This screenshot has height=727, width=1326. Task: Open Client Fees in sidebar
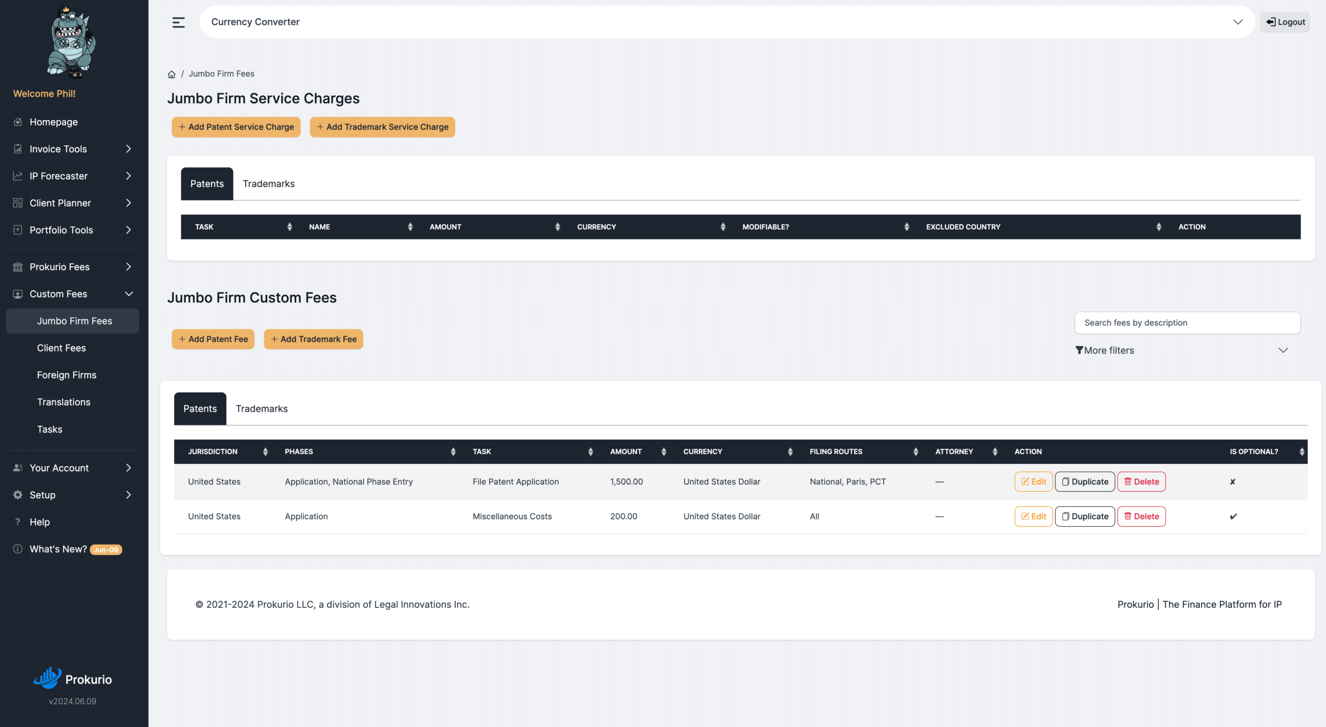pos(61,348)
